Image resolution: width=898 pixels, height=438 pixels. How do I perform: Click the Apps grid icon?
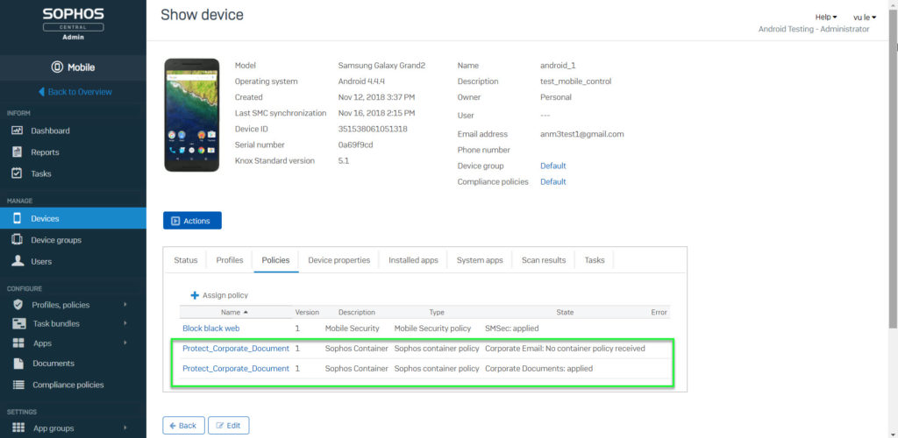[x=18, y=343]
